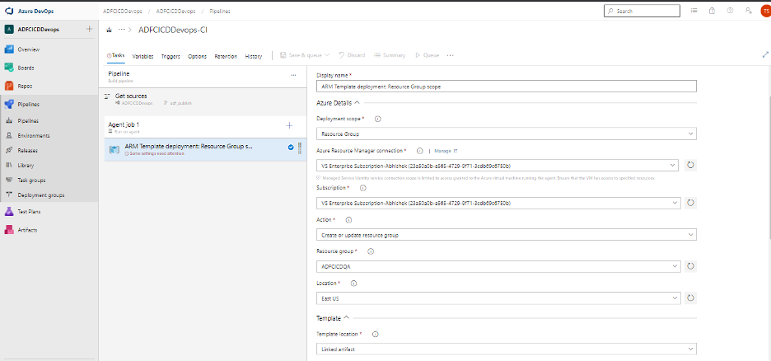
Task: Show info for Deployment scope
Action: click(x=378, y=119)
